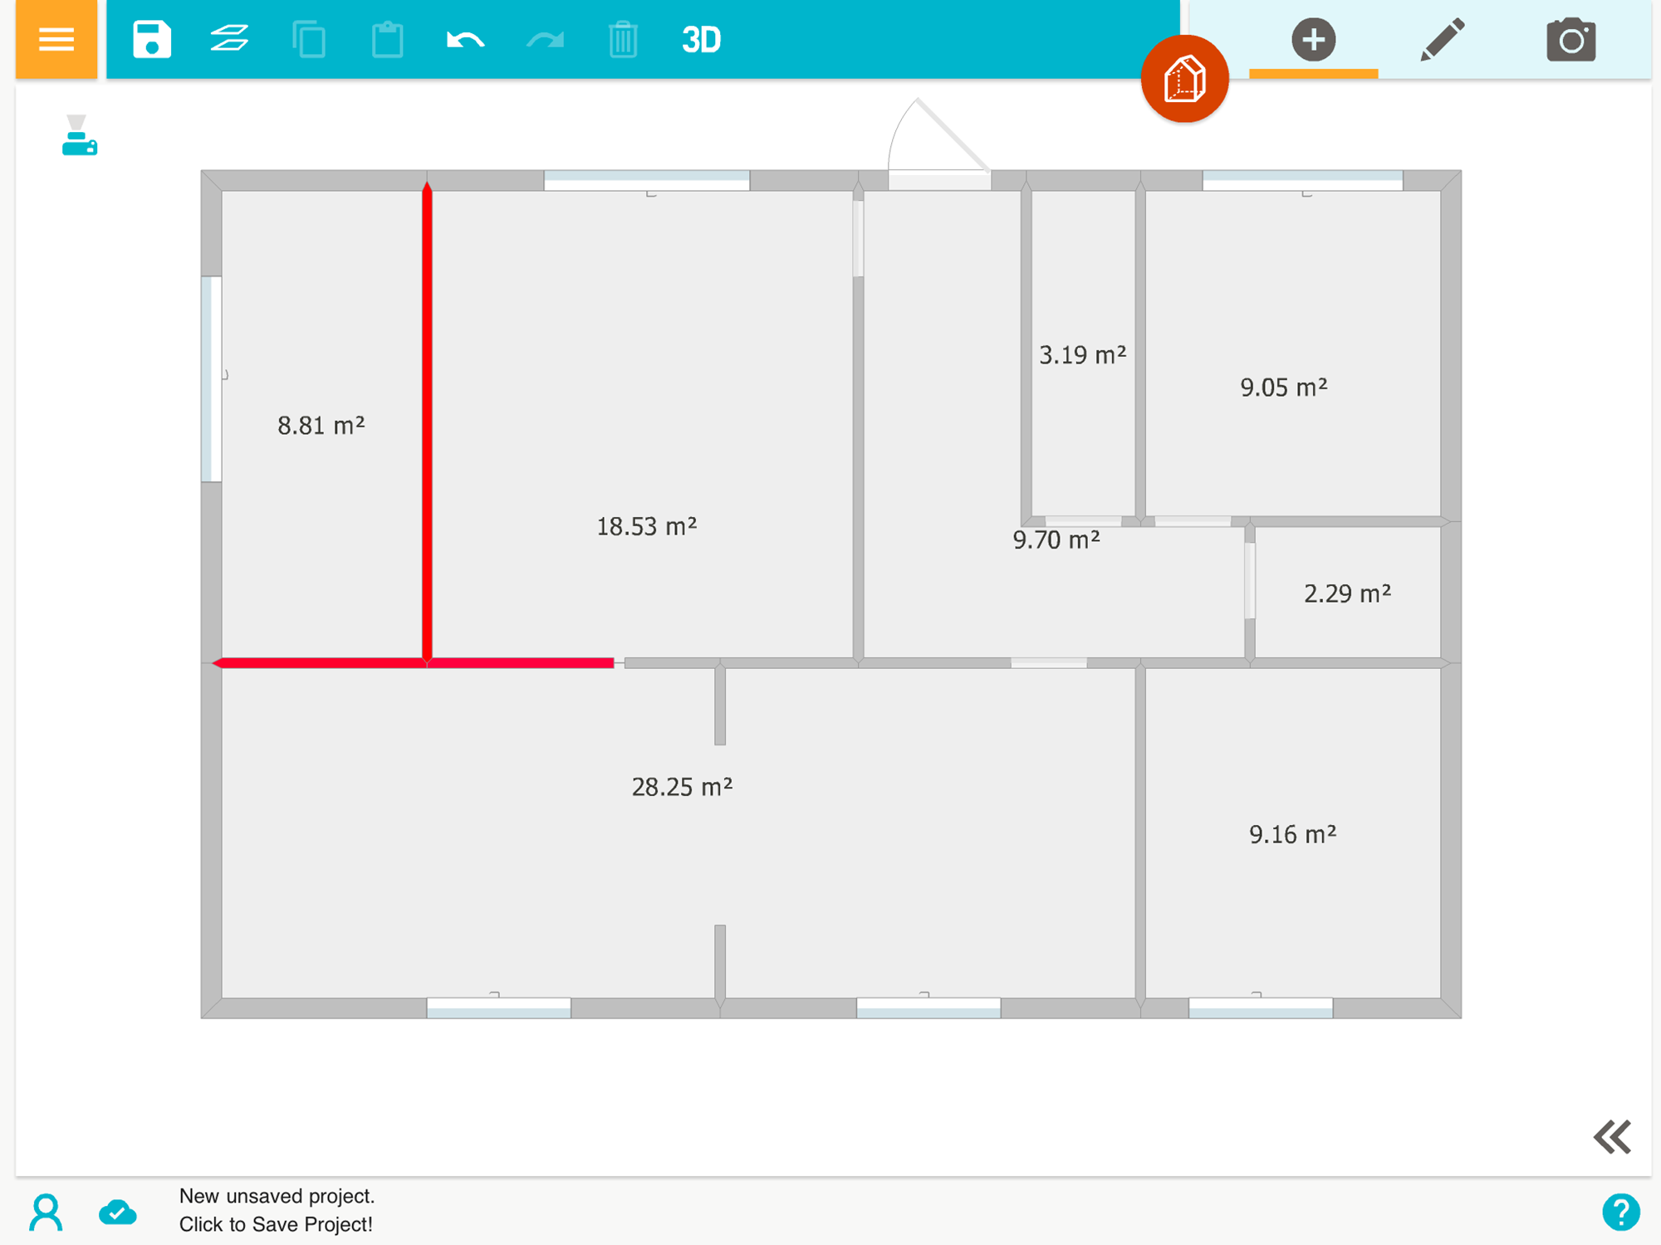1661x1245 pixels.
Task: Open the Levels layers icon
Action: (229, 39)
